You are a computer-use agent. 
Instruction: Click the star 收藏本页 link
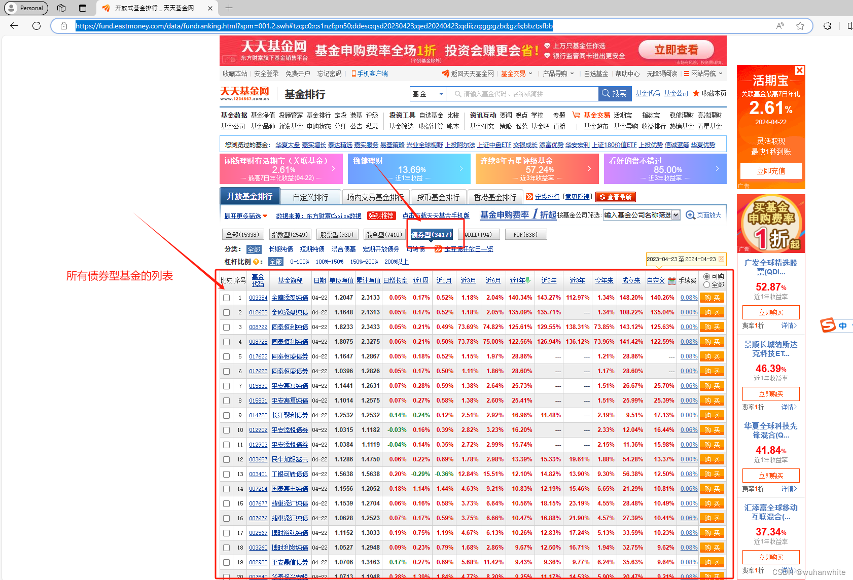click(709, 93)
